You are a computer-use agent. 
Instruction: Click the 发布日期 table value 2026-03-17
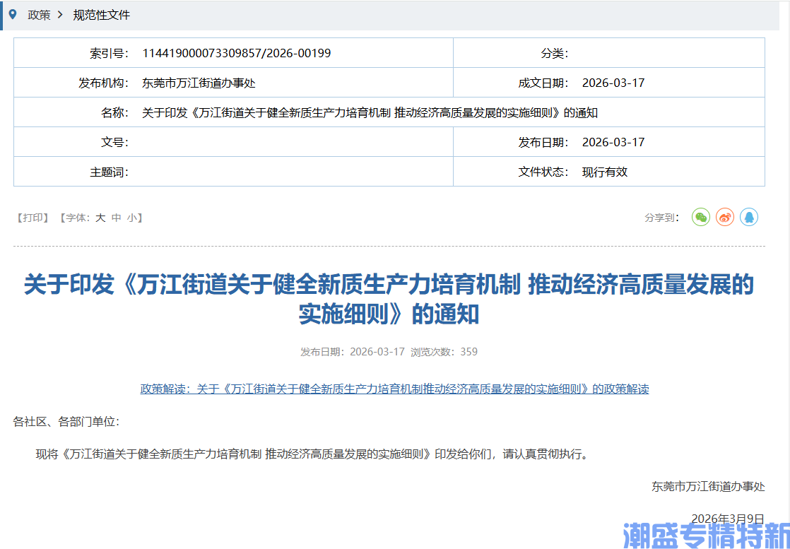click(x=613, y=143)
